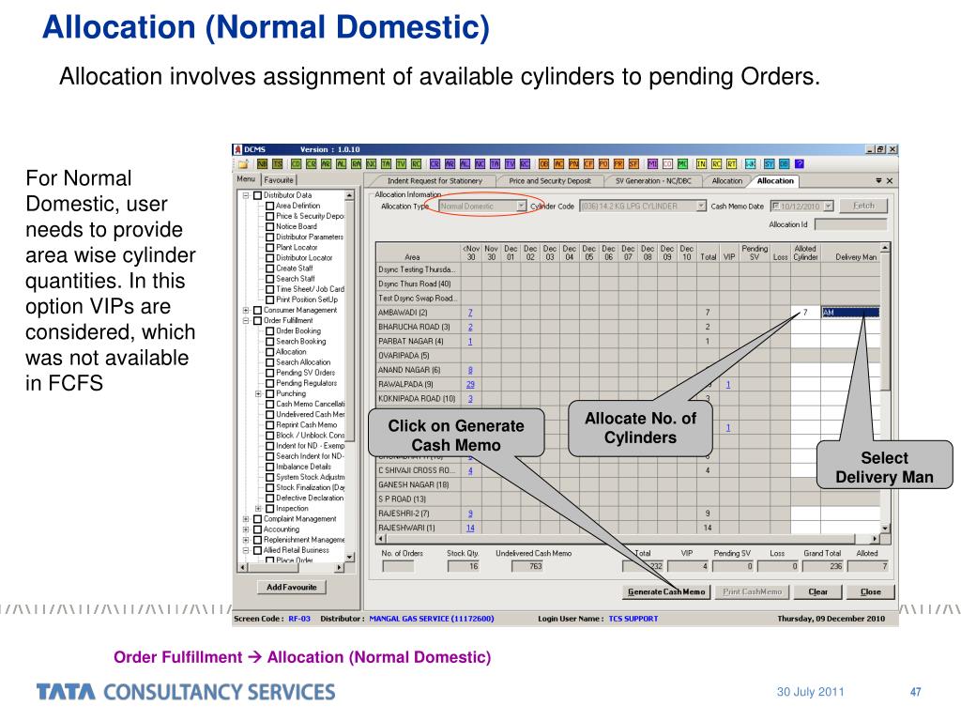Tick the Search Allocation checkbox
Viewport: 961px width, 721px height.
[x=269, y=362]
